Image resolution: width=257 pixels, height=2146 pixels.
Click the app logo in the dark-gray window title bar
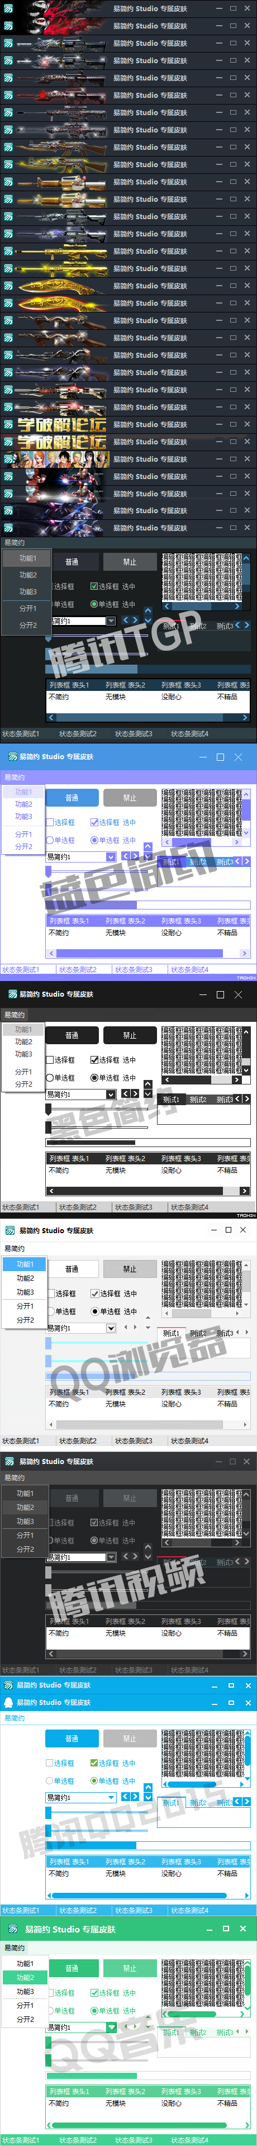tap(9, 1461)
